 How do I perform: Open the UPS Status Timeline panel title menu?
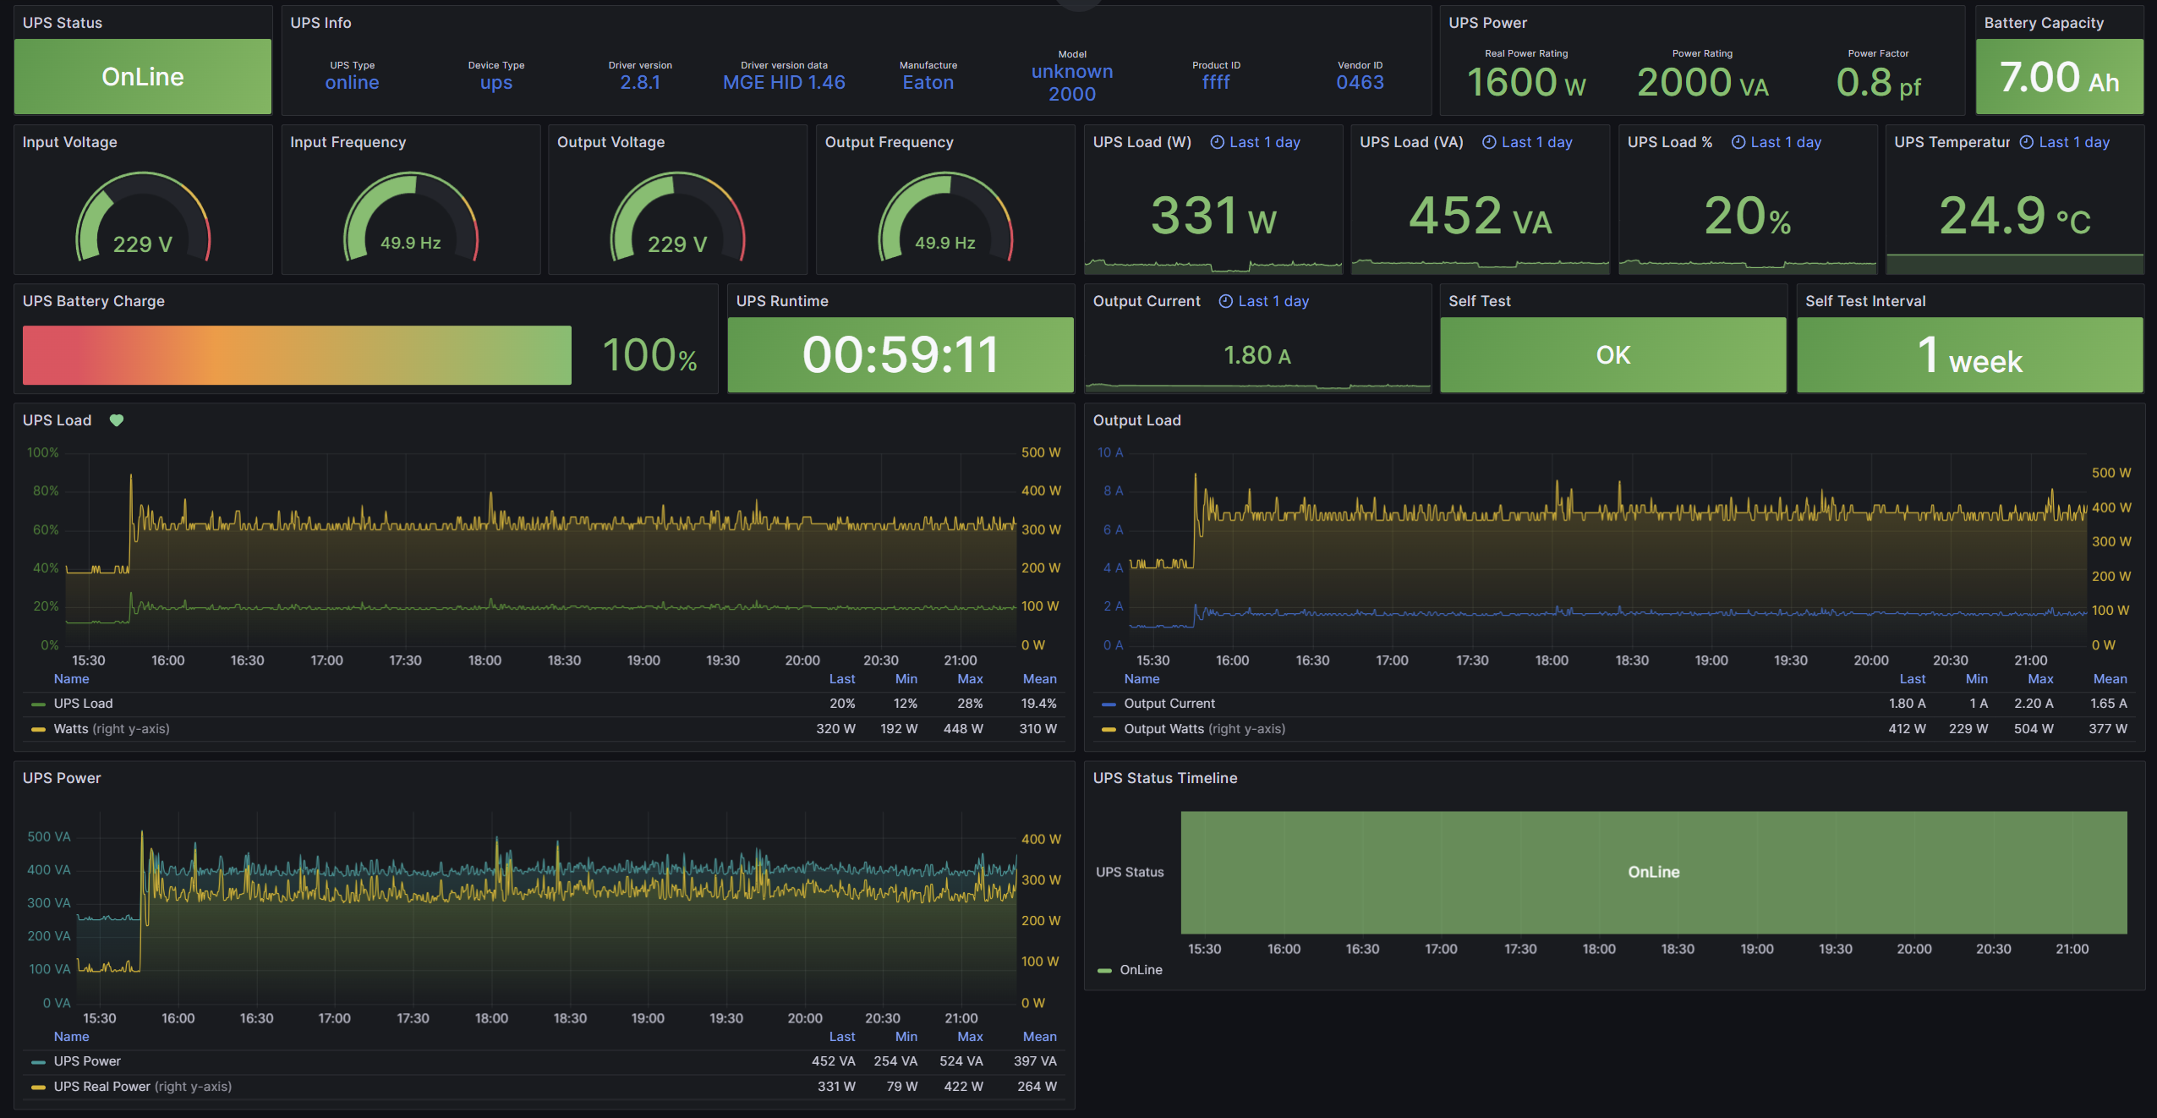1164,778
